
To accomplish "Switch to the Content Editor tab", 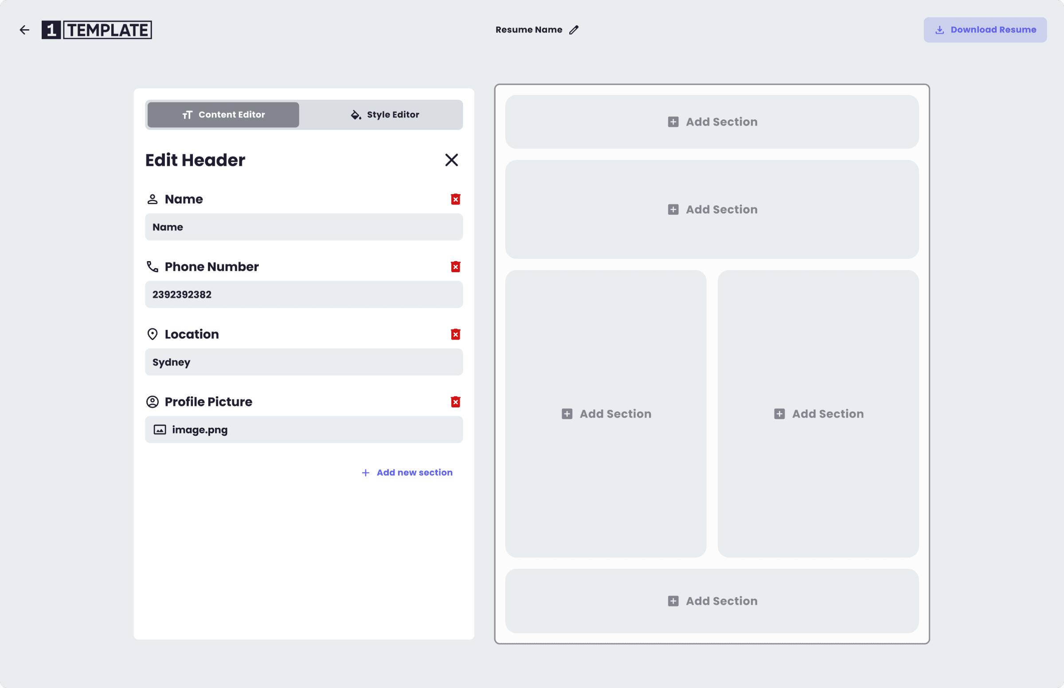I will coord(223,115).
